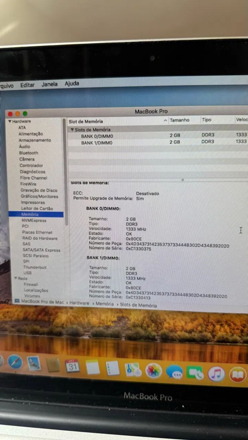Select Fibre Channel in the sidebar
Screen dimensions: 248x440
tap(34, 178)
